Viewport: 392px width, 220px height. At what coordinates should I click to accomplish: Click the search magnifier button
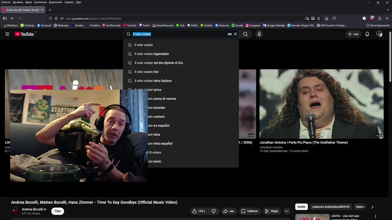[x=245, y=34]
